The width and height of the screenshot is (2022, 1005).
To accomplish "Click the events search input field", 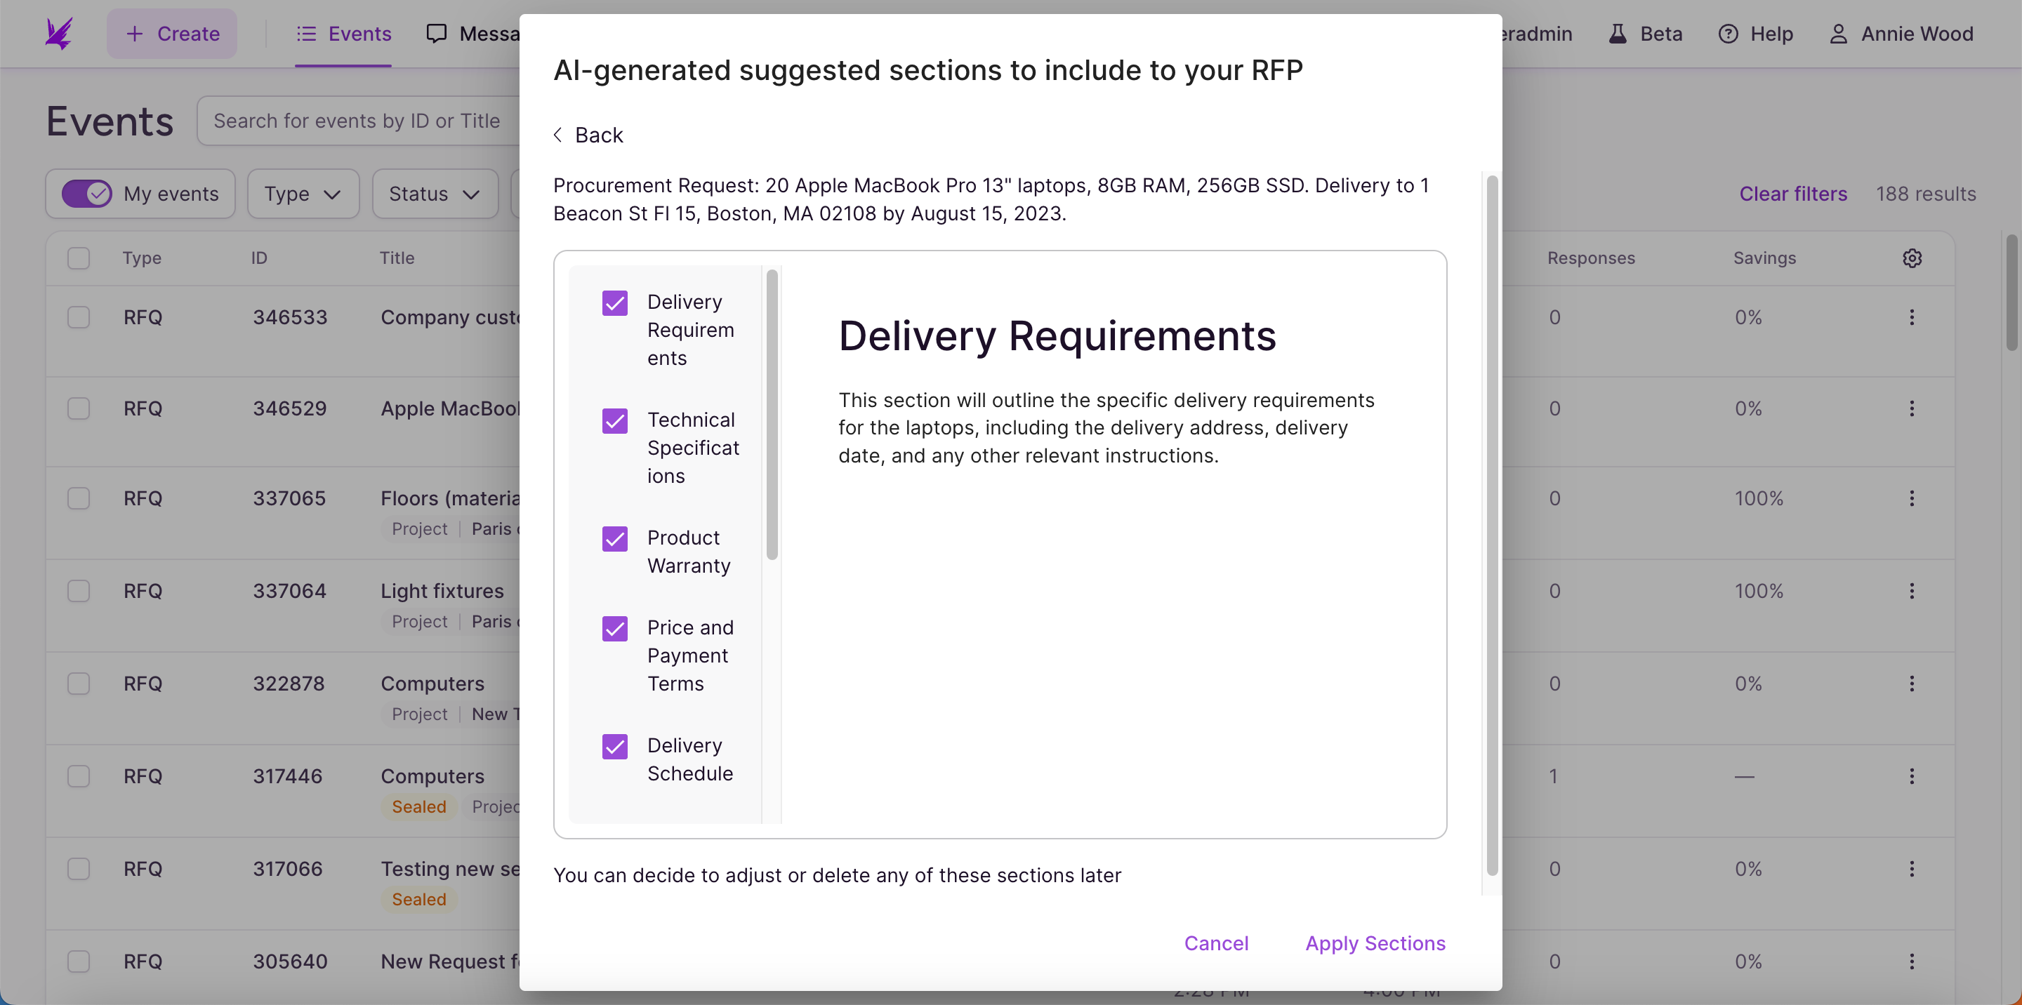I will (x=358, y=121).
